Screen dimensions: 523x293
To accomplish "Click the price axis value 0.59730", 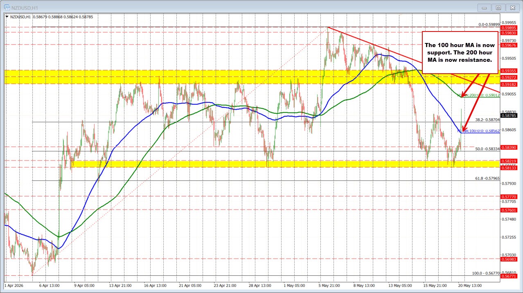I will click(509, 41).
